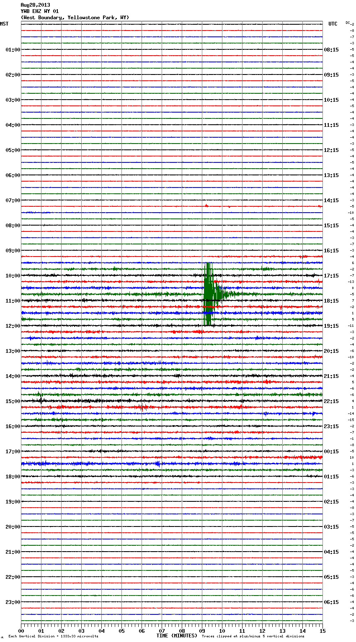356x642 pixels.
Task: Click the "12:15" UTC time label
Action: click(x=331, y=150)
